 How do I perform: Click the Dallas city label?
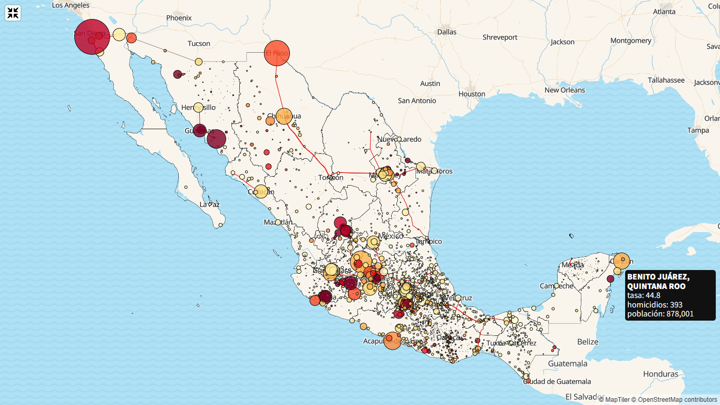point(446,32)
